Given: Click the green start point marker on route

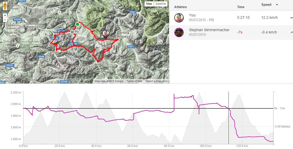Looking at the screenshot, I should [77, 24].
